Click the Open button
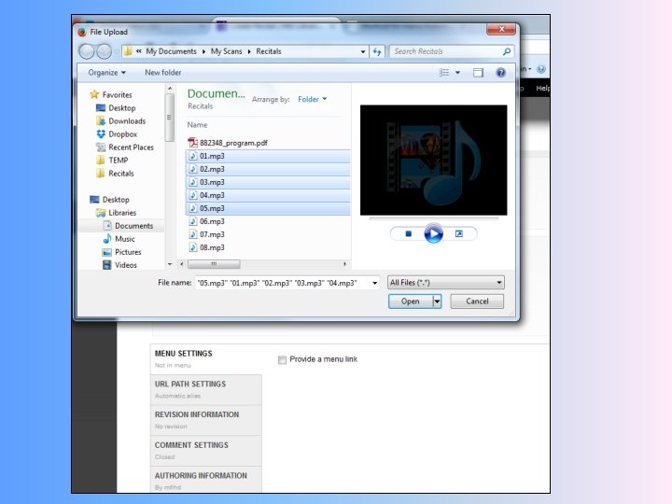Image resolution: width=672 pixels, height=504 pixels. pyautogui.click(x=410, y=301)
